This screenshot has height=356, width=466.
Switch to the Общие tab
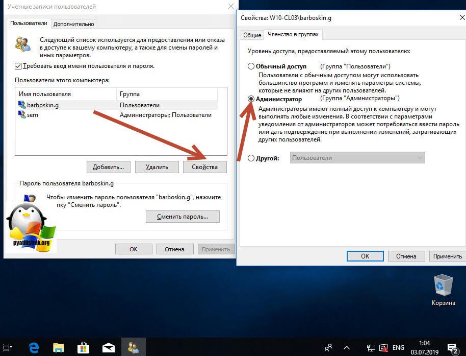coord(252,35)
